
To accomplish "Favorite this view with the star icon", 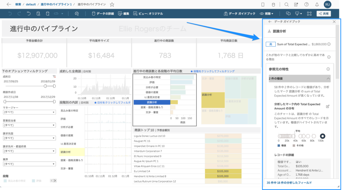I will tap(112, 5).
